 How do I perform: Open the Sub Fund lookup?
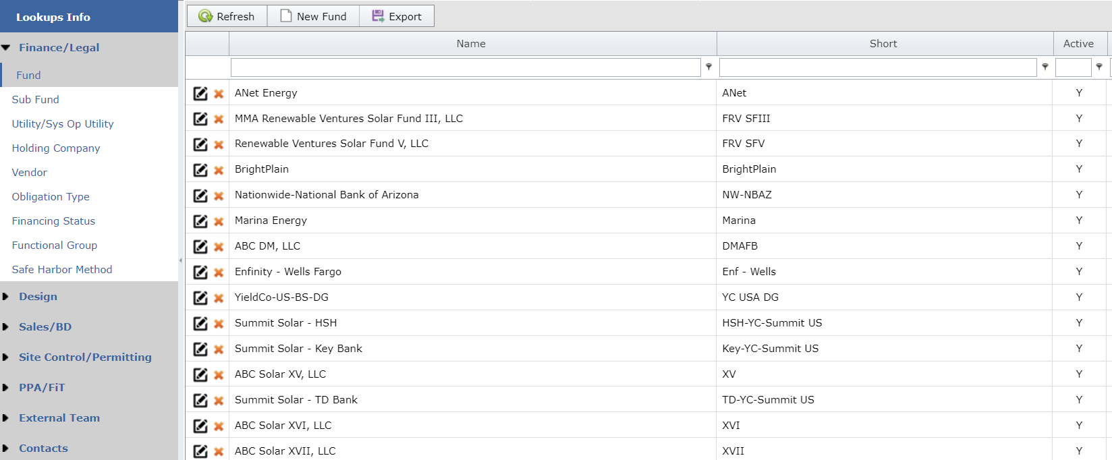tap(35, 100)
